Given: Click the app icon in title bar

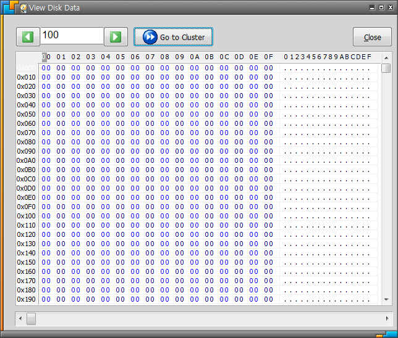Looking at the screenshot, I should (x=23, y=8).
